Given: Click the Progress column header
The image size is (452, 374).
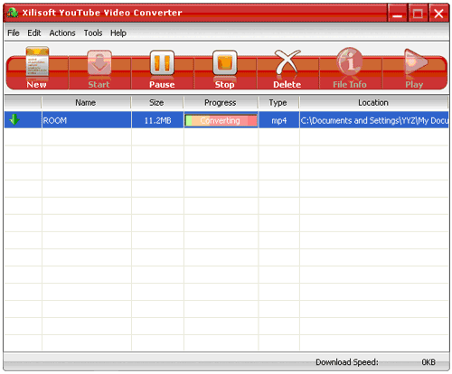Looking at the screenshot, I should pos(221,103).
